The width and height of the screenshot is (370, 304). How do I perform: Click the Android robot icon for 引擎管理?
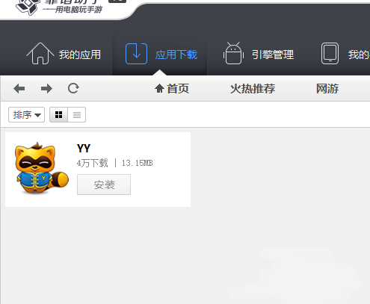[x=233, y=53]
